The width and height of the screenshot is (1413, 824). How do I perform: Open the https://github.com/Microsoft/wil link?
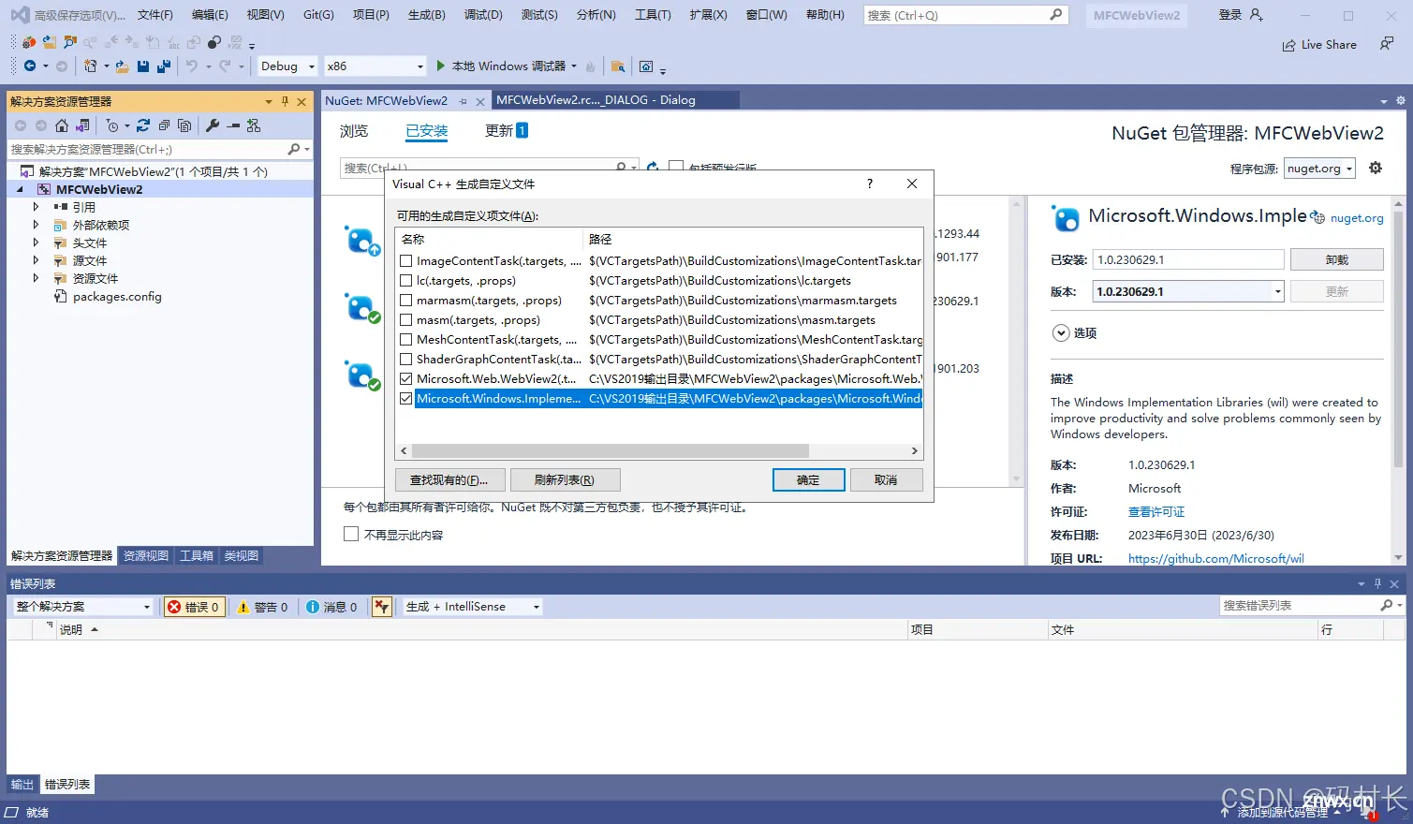pyautogui.click(x=1215, y=558)
